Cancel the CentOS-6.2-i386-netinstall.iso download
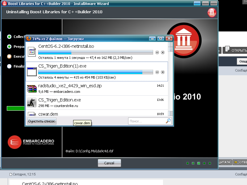Image resolution: width=247 pixels, height=185 pixels. [x=163, y=52]
